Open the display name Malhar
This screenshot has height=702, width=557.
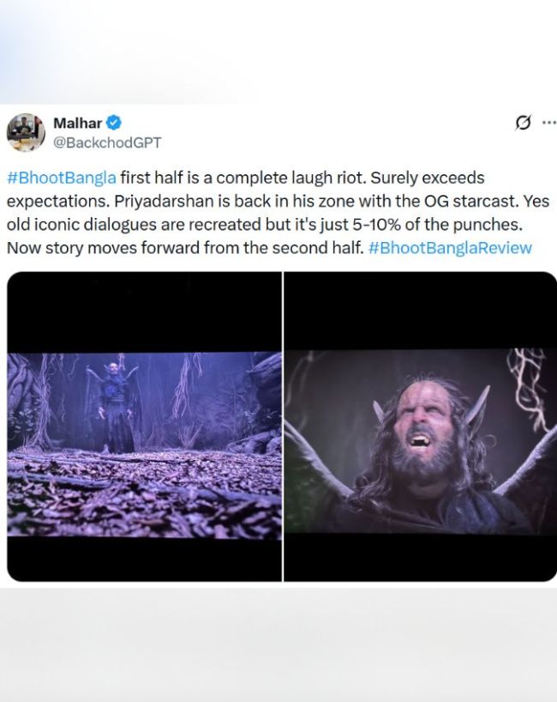coord(77,123)
